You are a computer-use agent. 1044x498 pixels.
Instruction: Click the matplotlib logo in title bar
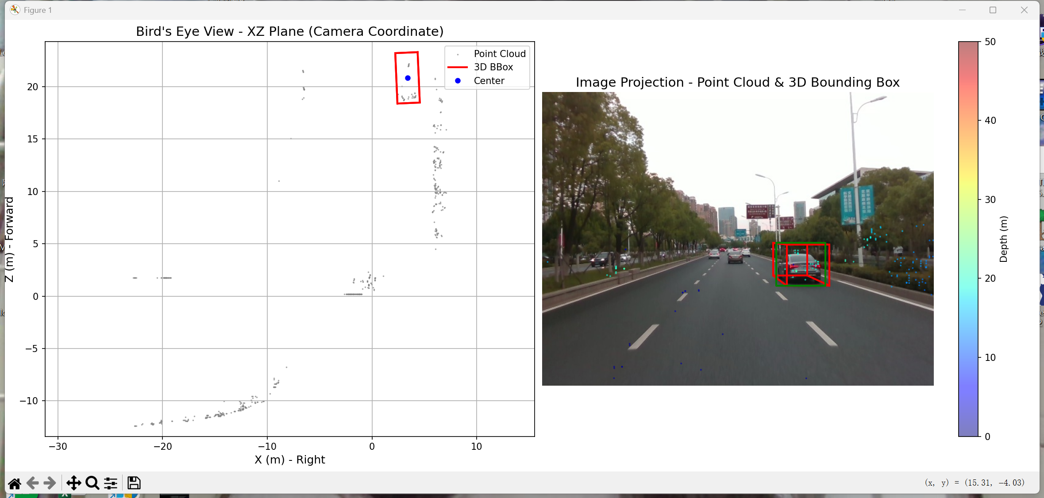tap(15, 10)
